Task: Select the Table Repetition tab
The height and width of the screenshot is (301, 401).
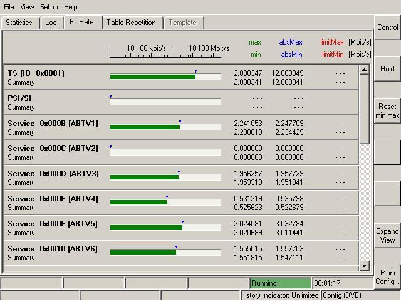Action: coord(131,23)
